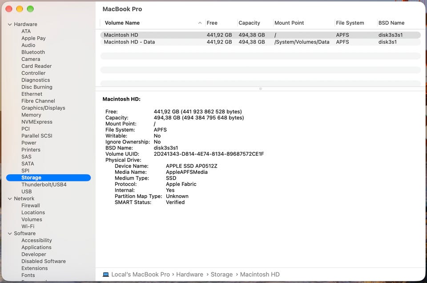
Task: Click Macintosh HD in the path bar
Action: tap(260, 275)
